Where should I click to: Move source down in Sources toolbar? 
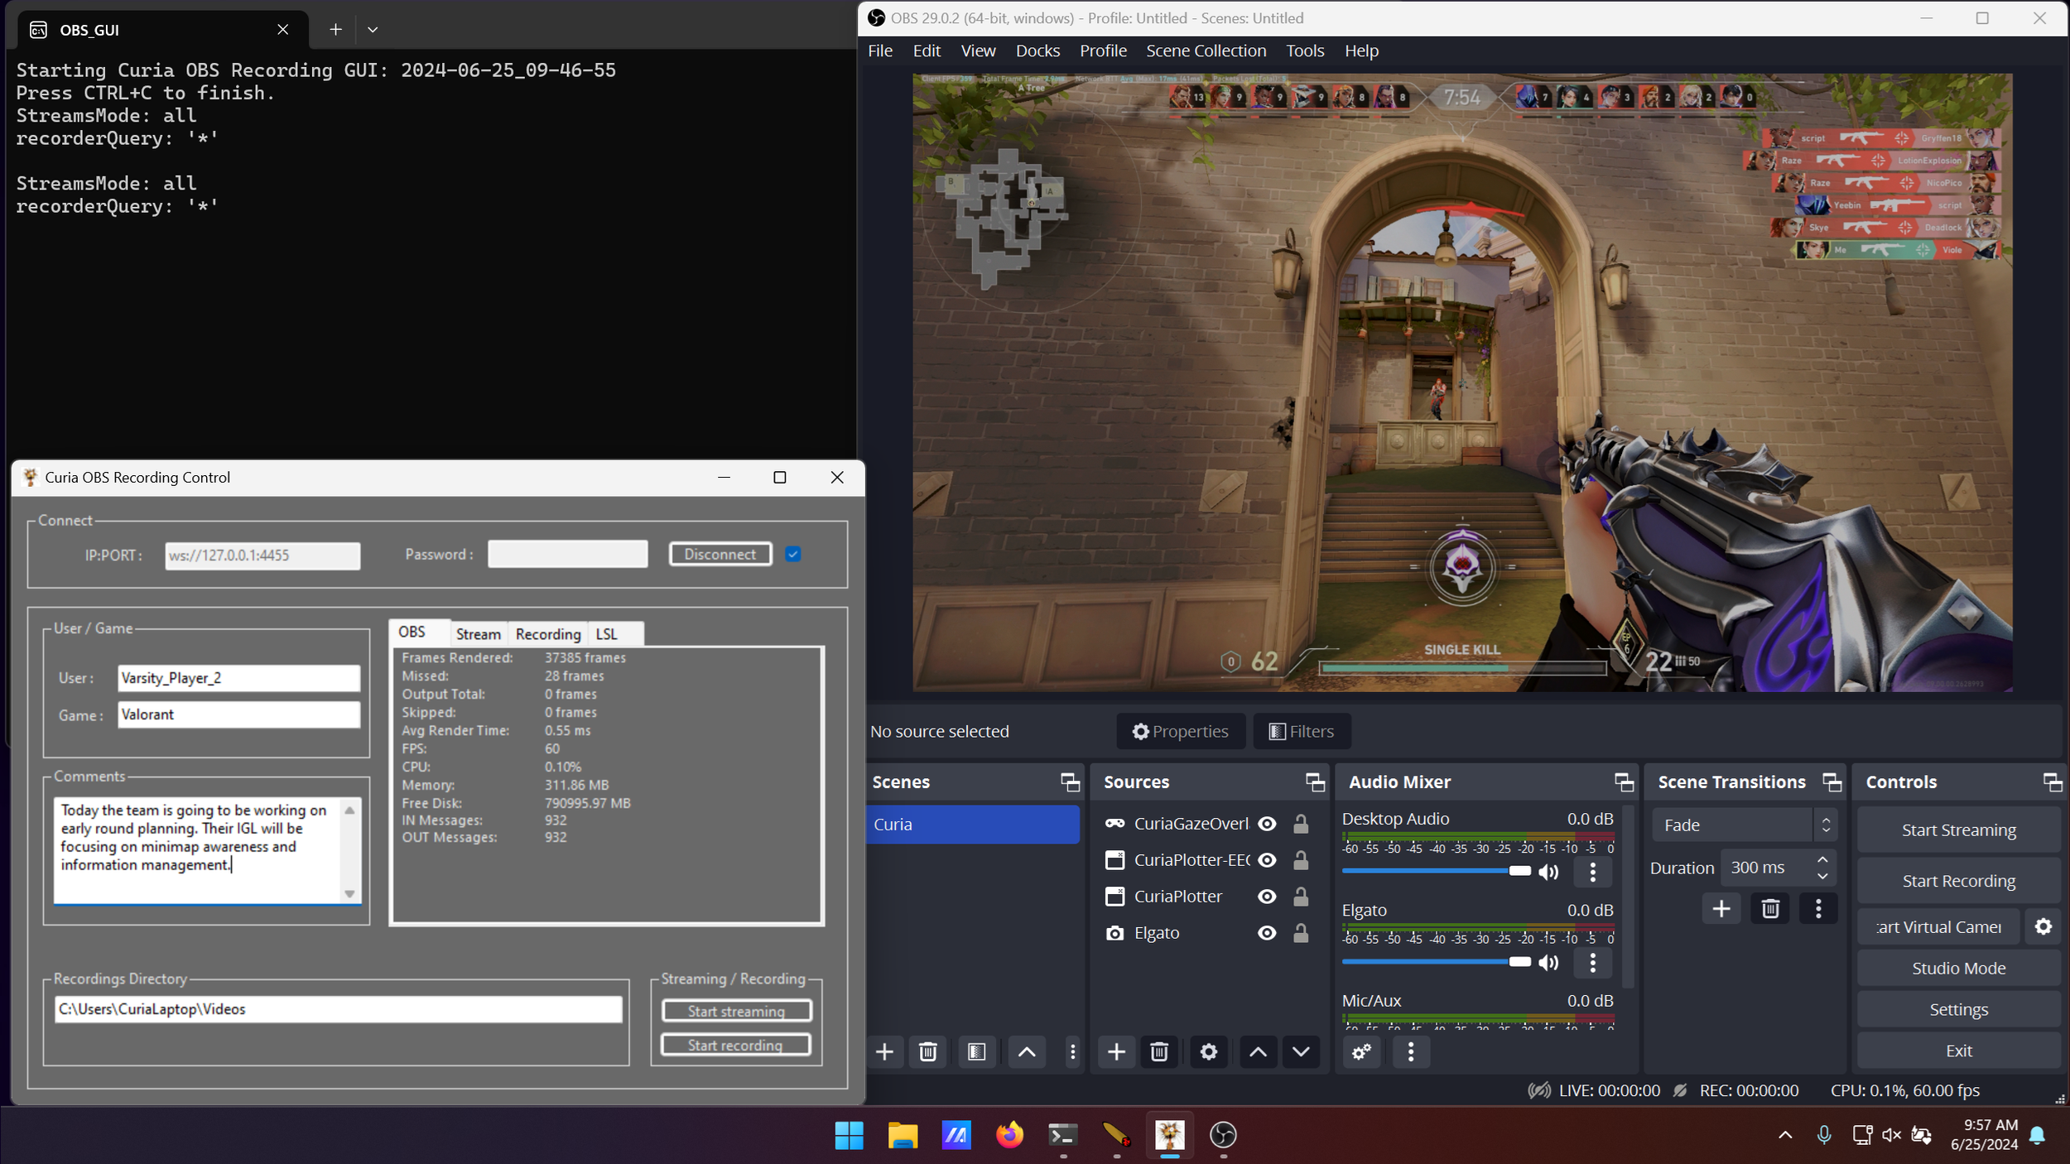[1301, 1051]
